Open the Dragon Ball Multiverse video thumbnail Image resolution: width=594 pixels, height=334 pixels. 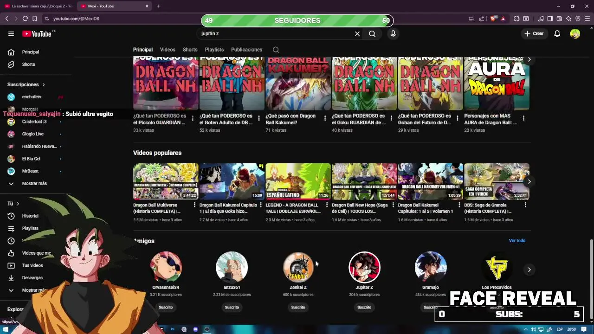166,181
